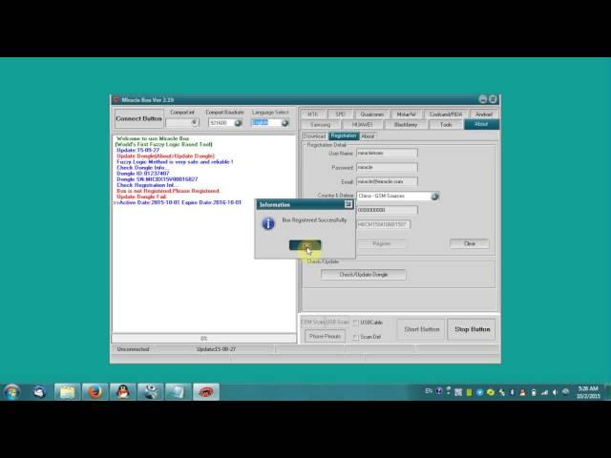This screenshot has width=611, height=458.
Task: Click the Active Date log line
Action: tap(179, 202)
